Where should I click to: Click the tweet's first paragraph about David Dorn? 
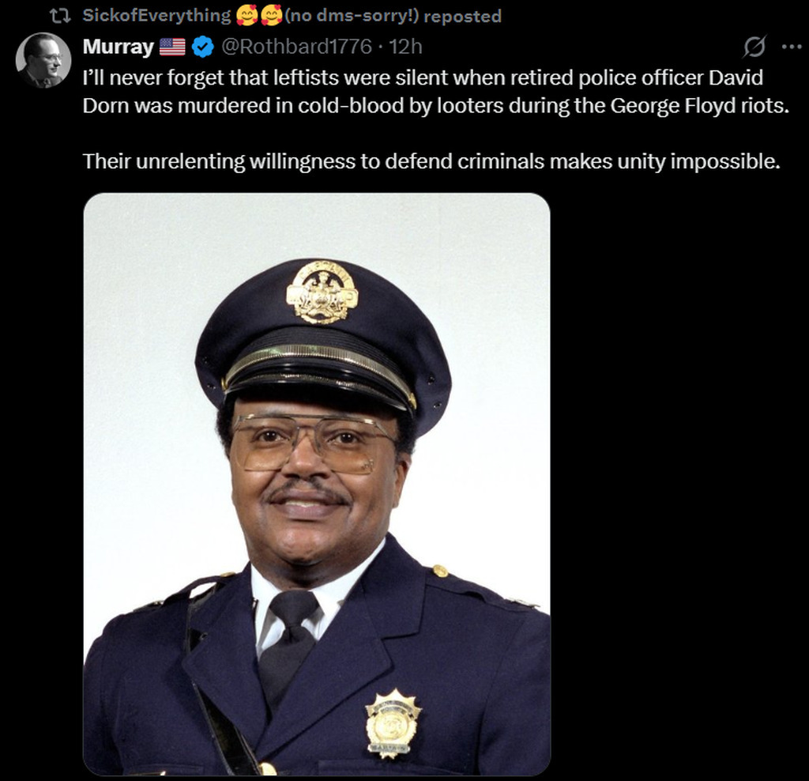coord(435,93)
